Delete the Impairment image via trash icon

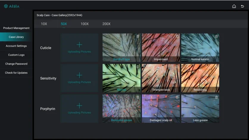tap(177, 36)
